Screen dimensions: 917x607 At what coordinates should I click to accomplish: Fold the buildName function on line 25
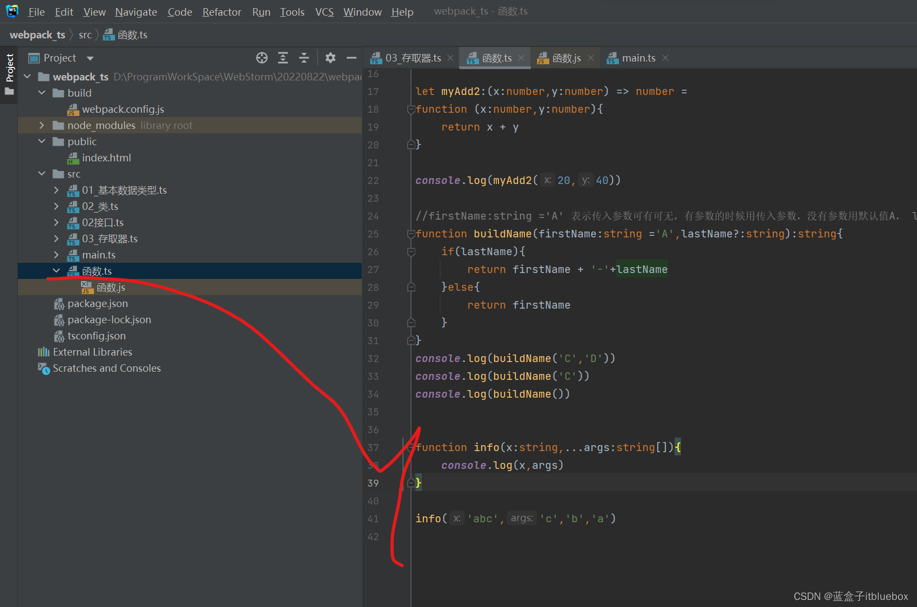(x=411, y=234)
